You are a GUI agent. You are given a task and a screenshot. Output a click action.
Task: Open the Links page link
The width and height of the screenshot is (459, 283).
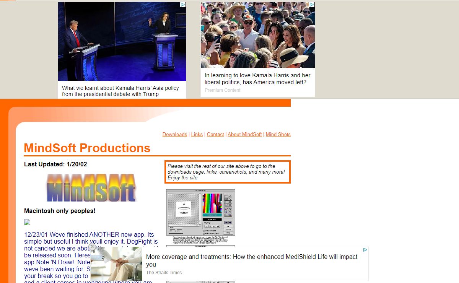click(197, 134)
